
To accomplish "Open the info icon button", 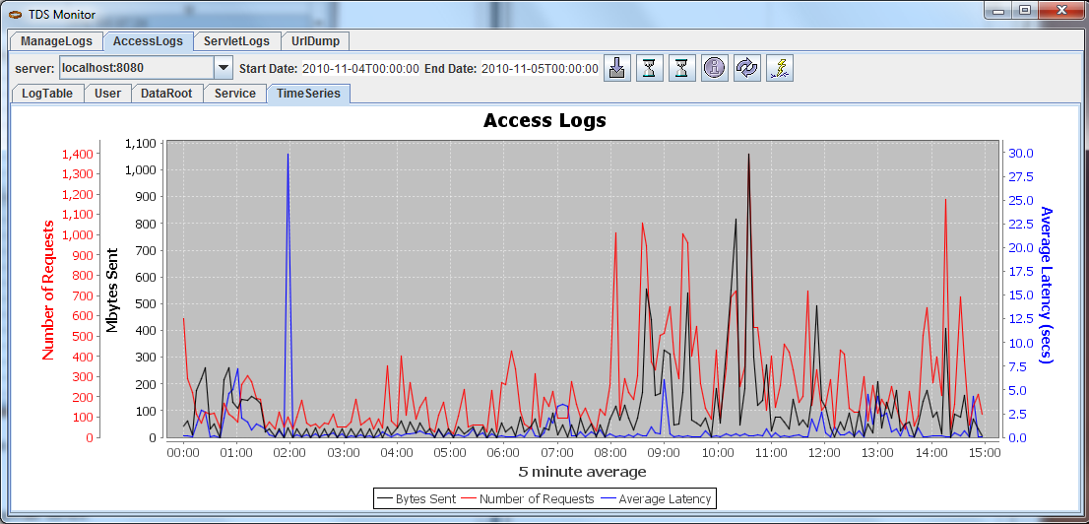I will 715,68.
